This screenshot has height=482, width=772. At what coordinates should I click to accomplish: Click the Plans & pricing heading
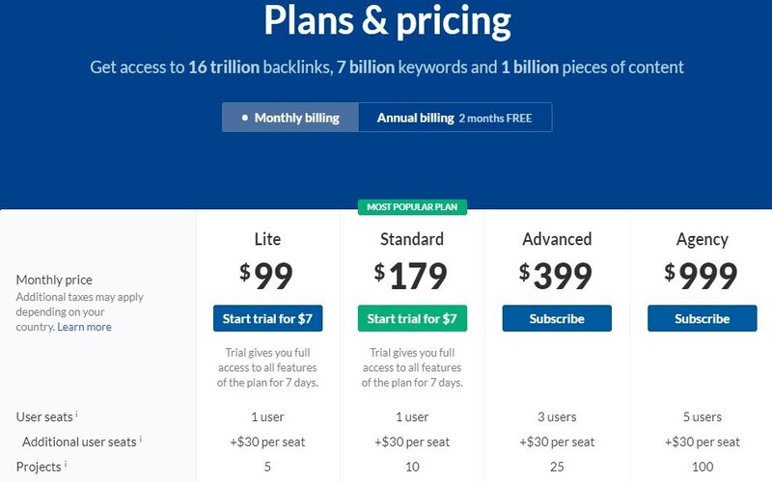387,21
